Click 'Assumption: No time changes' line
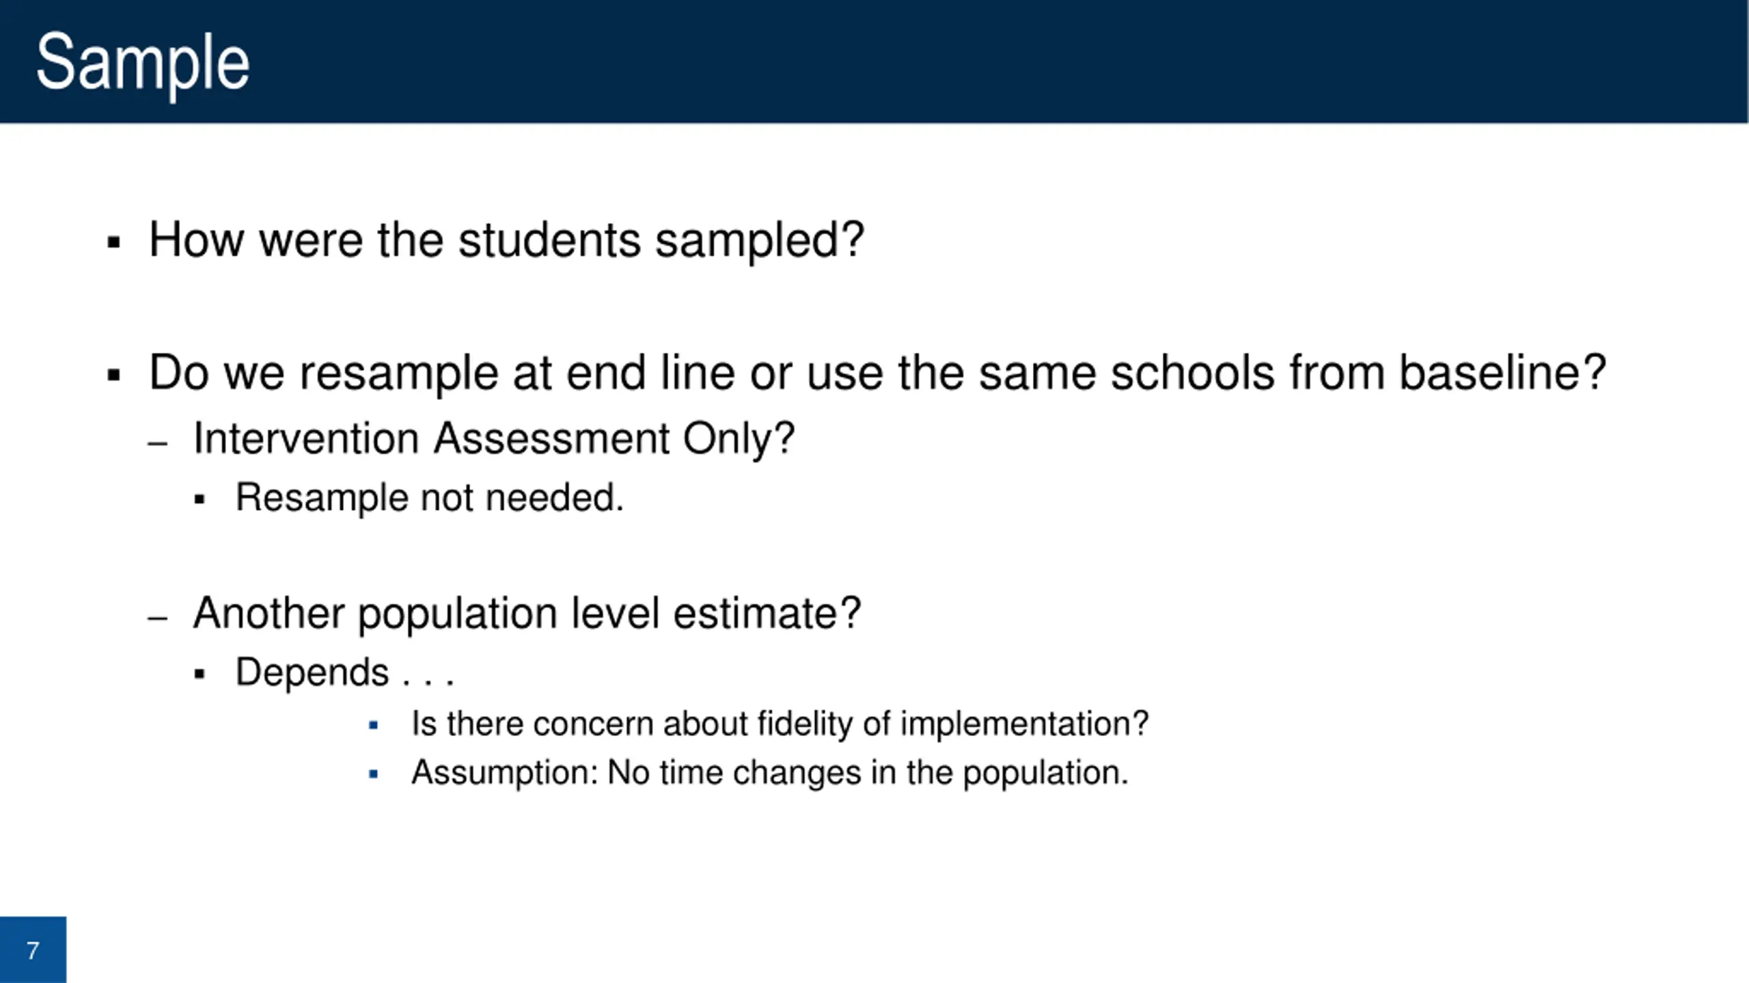The image size is (1749, 983). pos(770,773)
